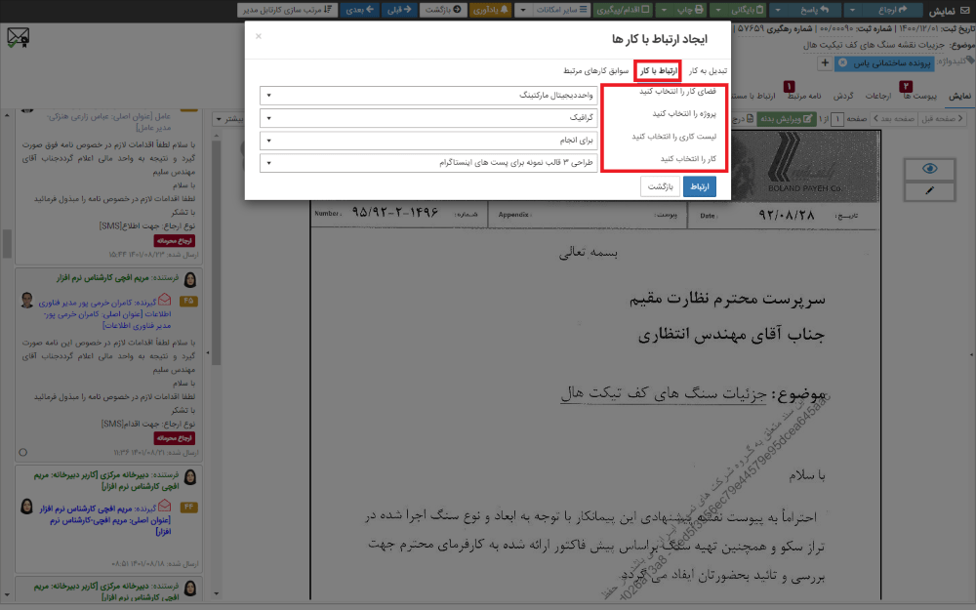Click the plus icon to add a keyword
The width and height of the screenshot is (976, 610).
pyautogui.click(x=823, y=63)
